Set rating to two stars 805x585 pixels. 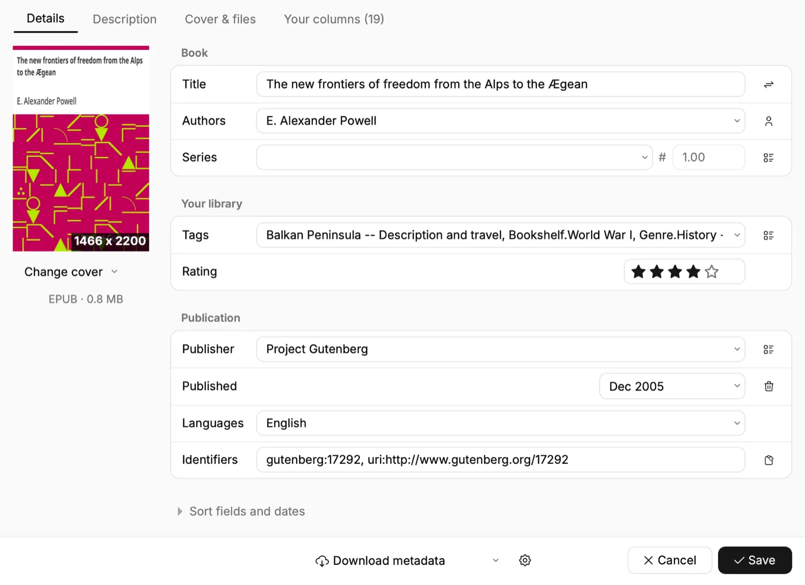point(657,272)
